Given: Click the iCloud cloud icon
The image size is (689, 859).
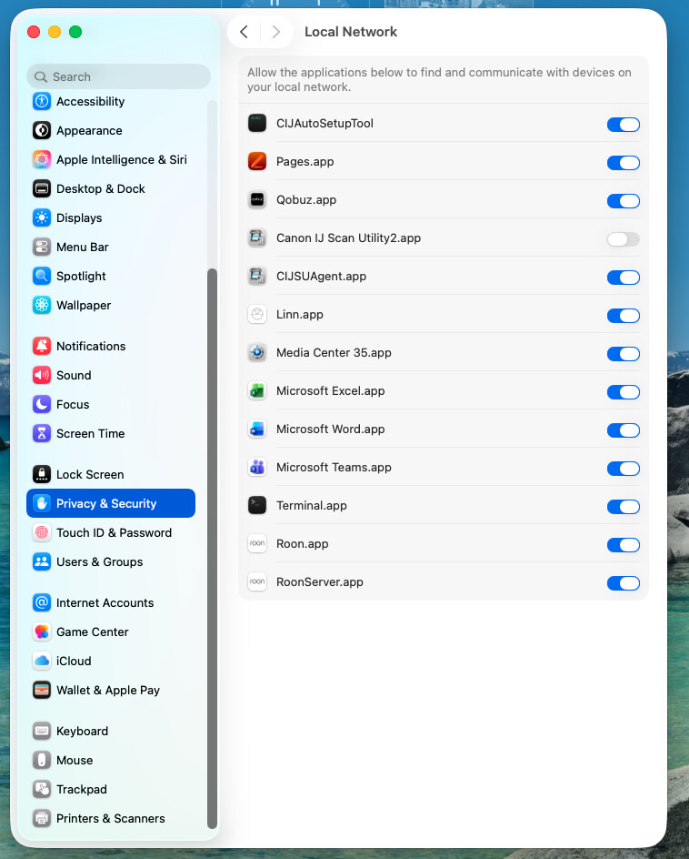Looking at the screenshot, I should [42, 662].
